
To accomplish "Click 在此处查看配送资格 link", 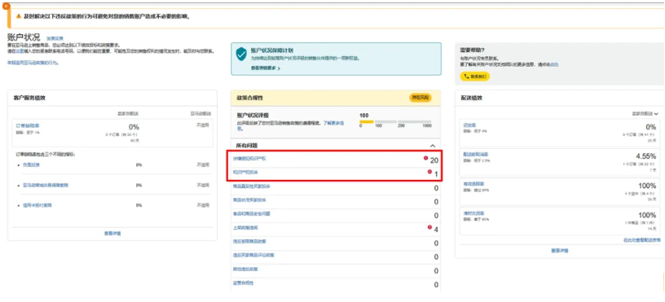I will pyautogui.click(x=641, y=240).
